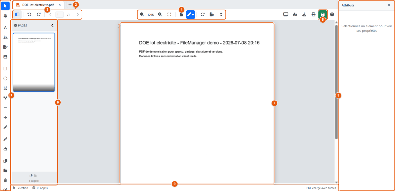Click the 100% zoom level text

pos(151,15)
